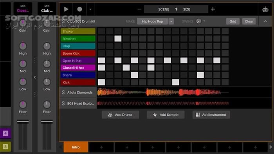Select the Snare drum lane
This screenshot has width=274, height=154.
point(78,75)
